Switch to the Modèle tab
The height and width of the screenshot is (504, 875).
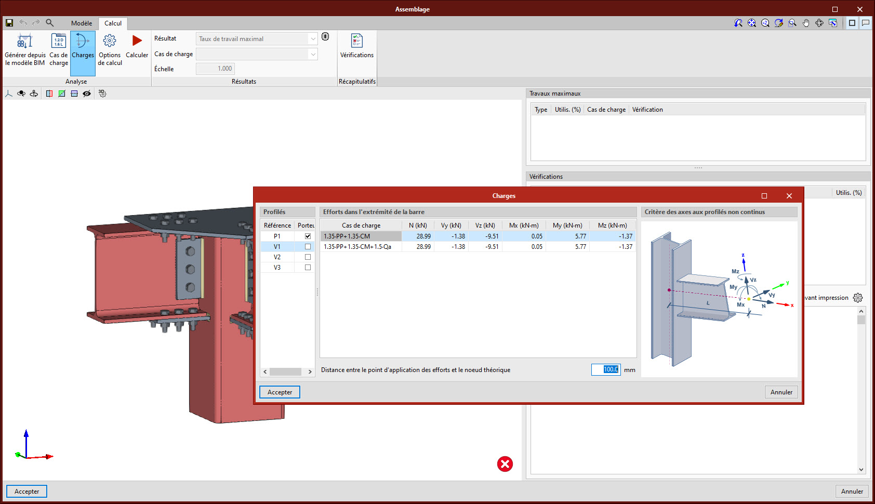[82, 23]
